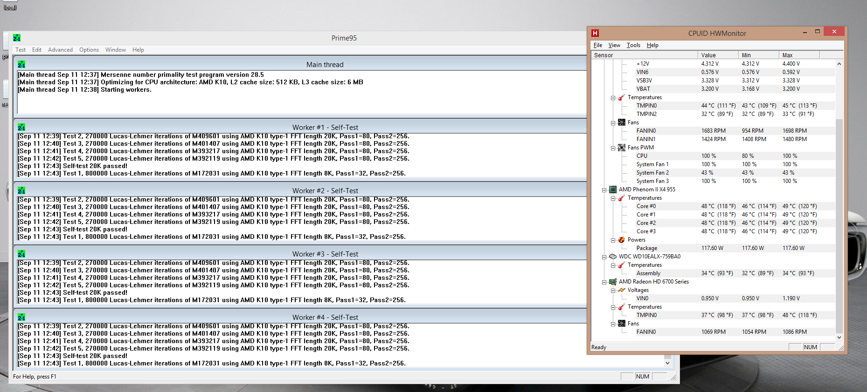Screen dimensions: 867x392
Task: Click the Worker #2 Self-Test window icon
Action: [21, 190]
